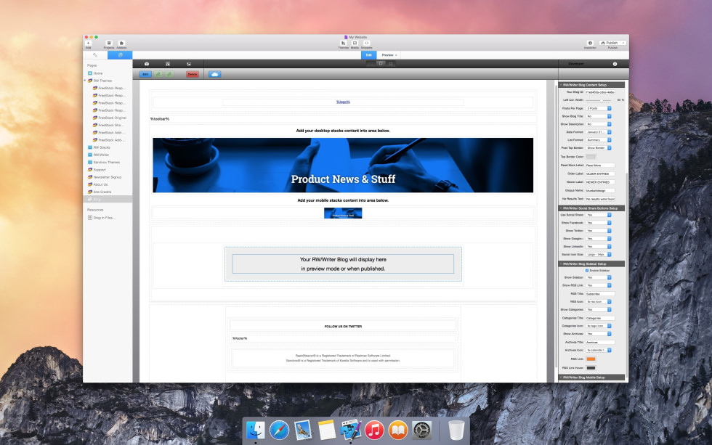Screen dimensions: 712x445
Task: Click the %logo% link on canvas
Action: click(343, 102)
